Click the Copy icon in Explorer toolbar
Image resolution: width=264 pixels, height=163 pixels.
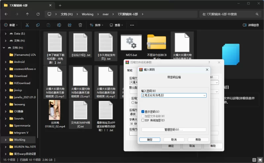38,25
